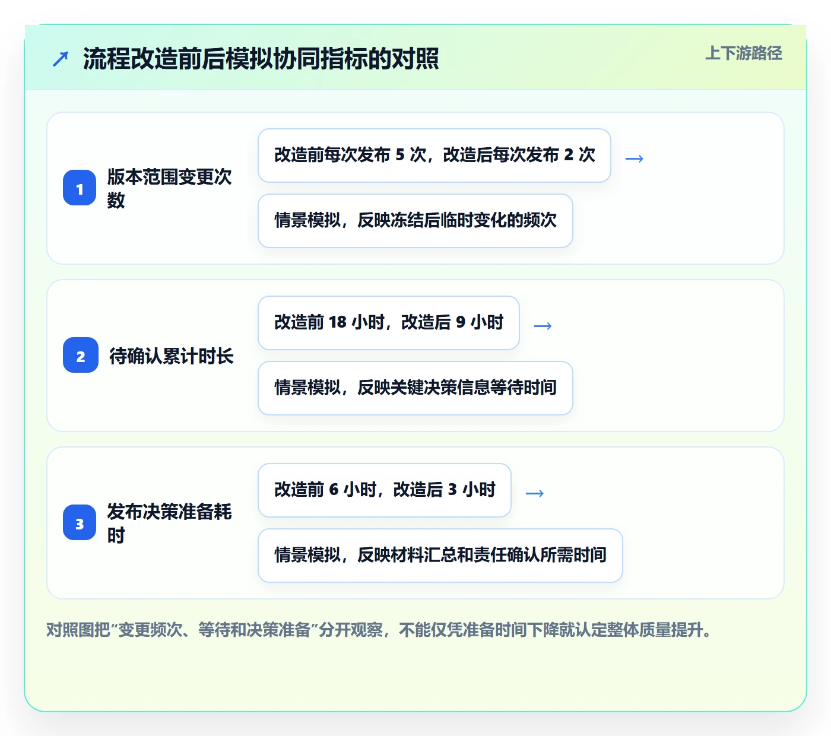
Task: Click arrow after 改造前每次发布 5 次 box
Action: [x=635, y=158]
